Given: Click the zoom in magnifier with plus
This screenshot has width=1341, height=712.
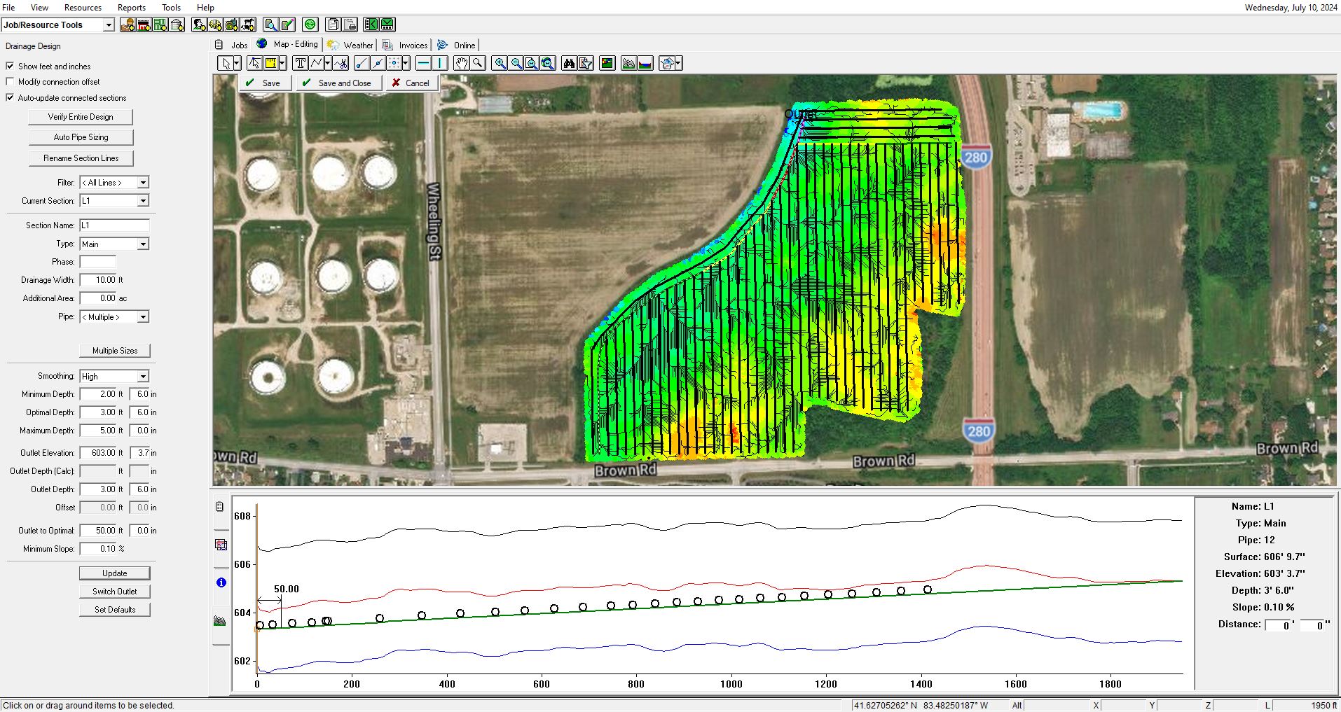Looking at the screenshot, I should (500, 64).
